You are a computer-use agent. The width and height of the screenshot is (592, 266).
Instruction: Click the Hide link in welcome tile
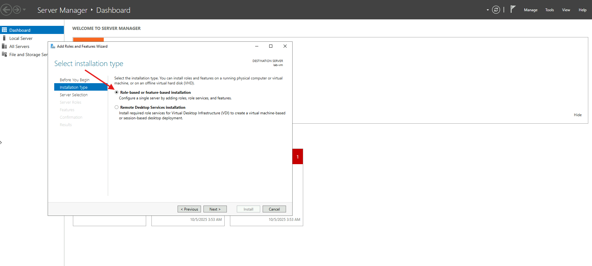click(x=578, y=115)
